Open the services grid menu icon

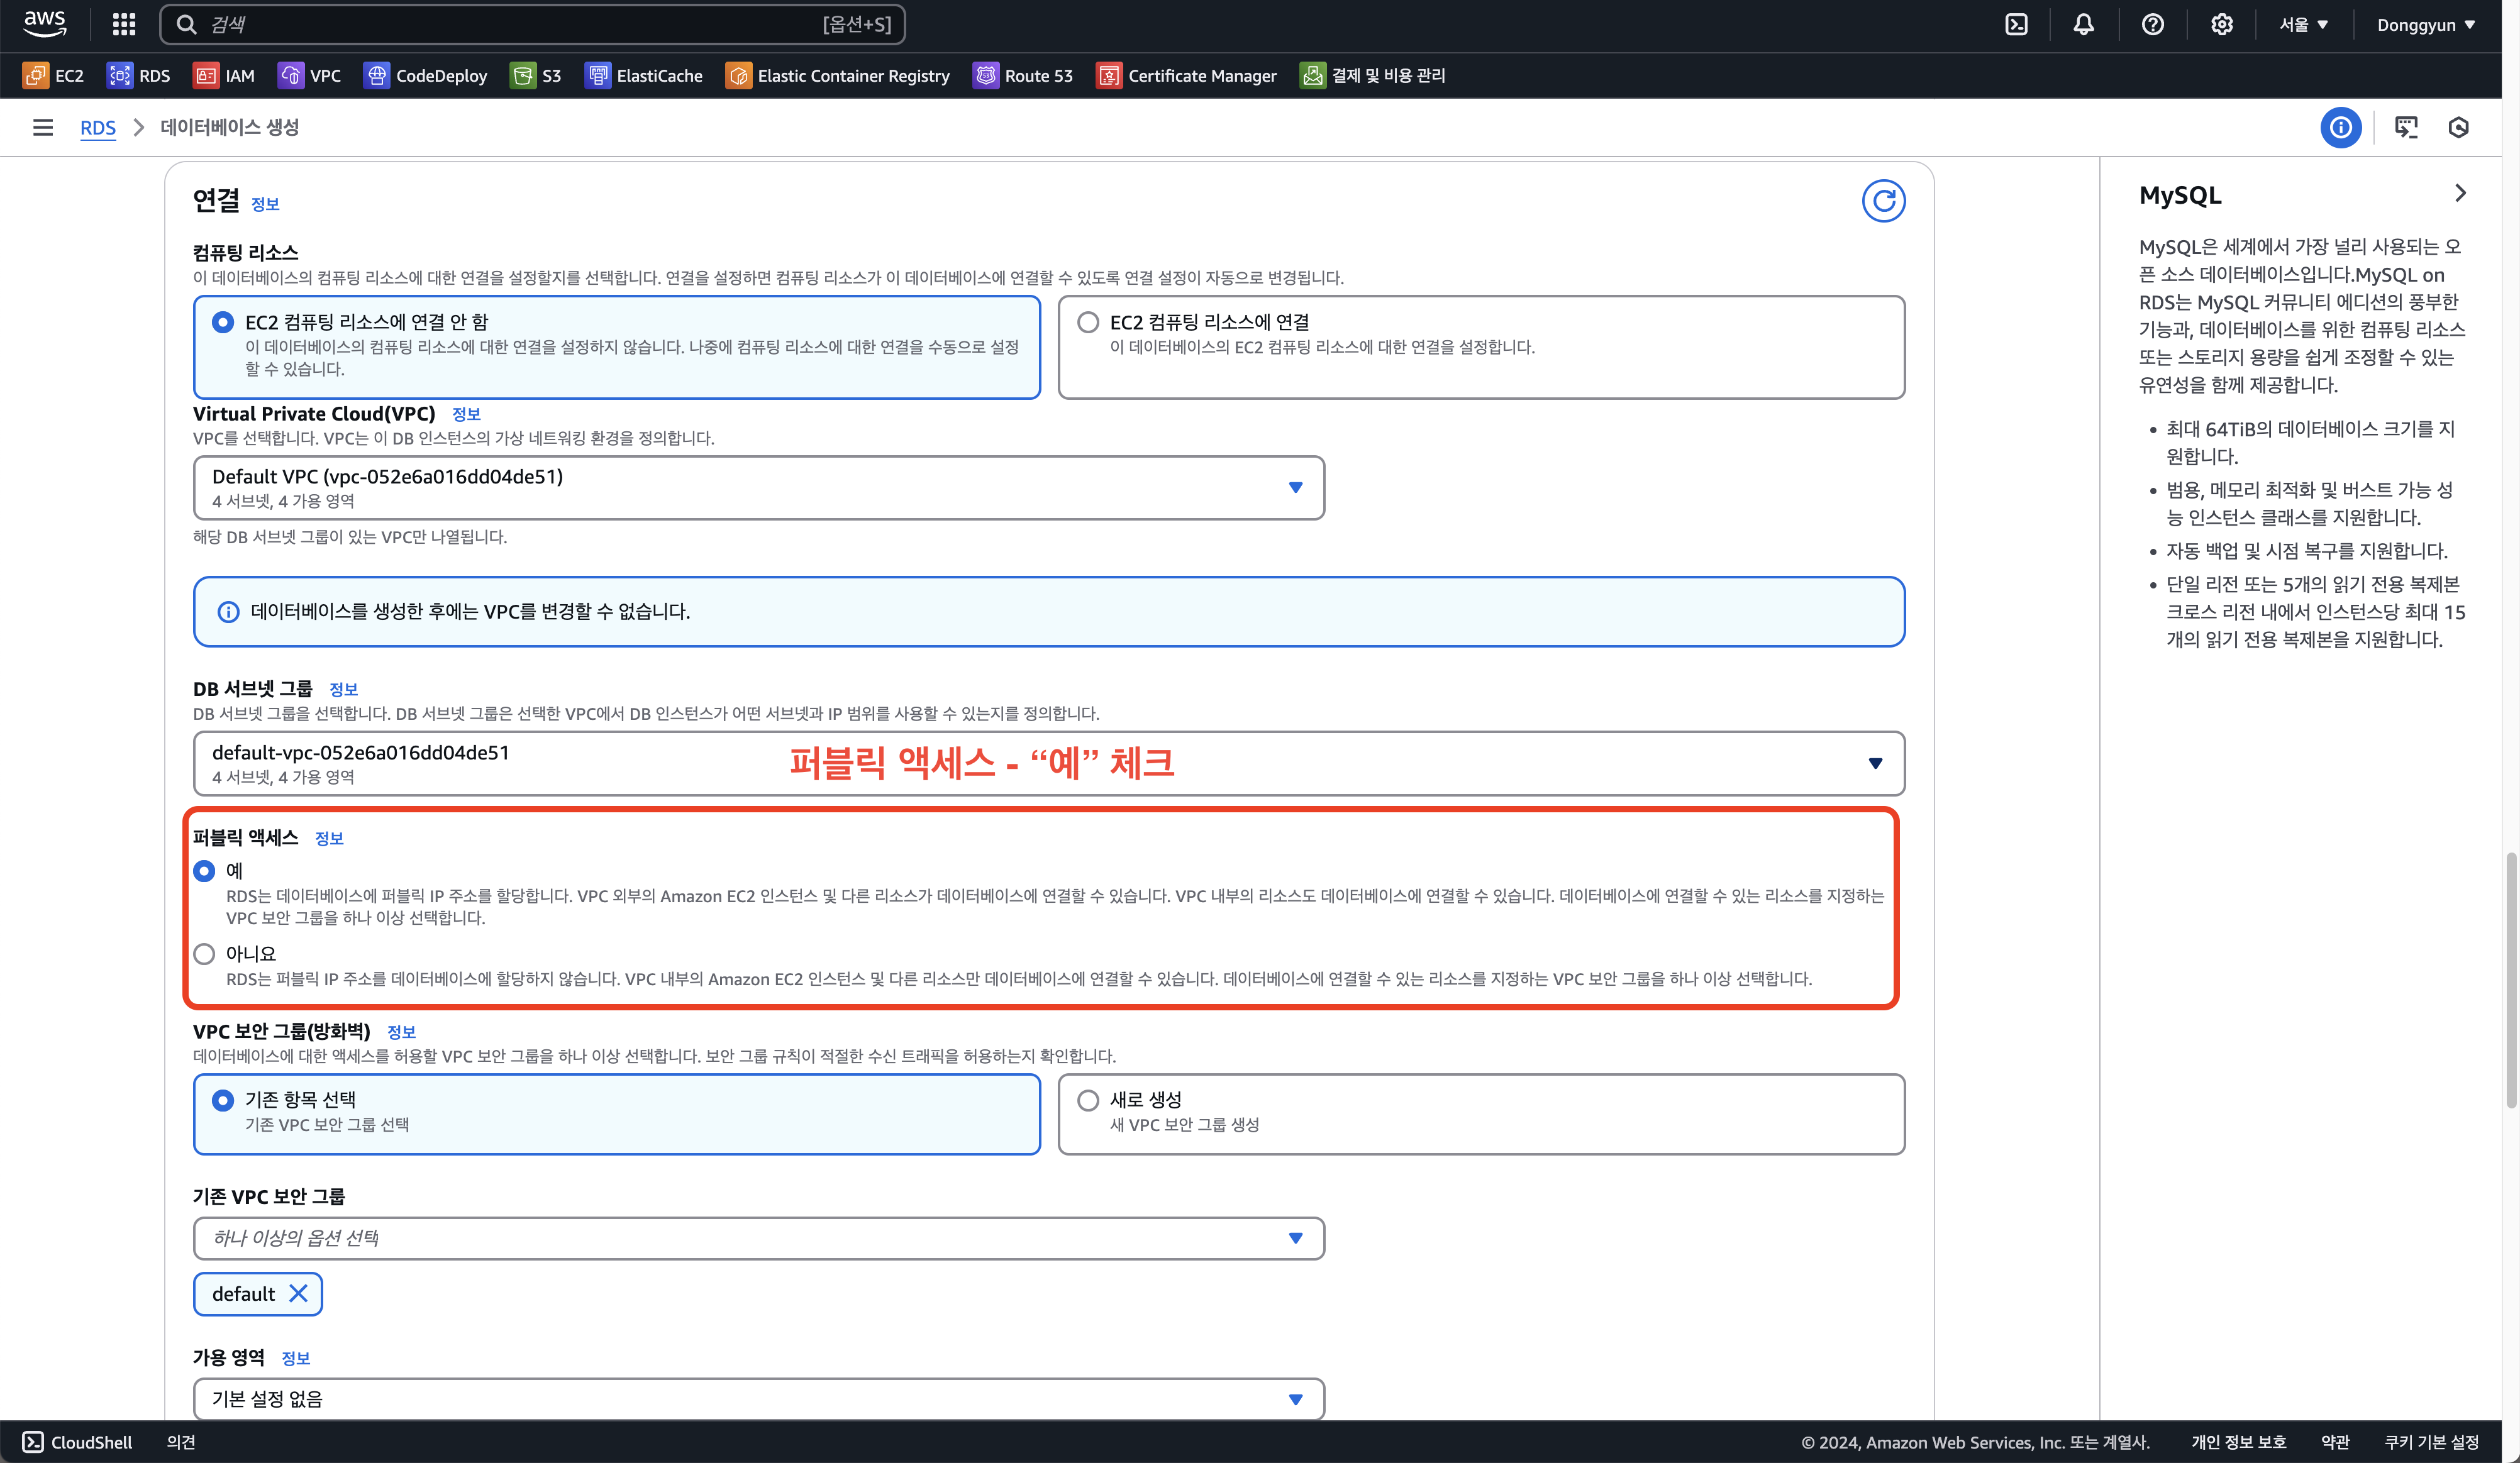coord(124,24)
